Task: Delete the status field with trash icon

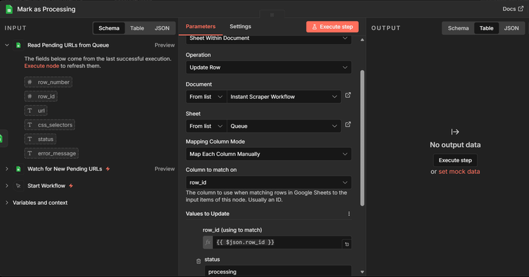Action: (x=198, y=261)
